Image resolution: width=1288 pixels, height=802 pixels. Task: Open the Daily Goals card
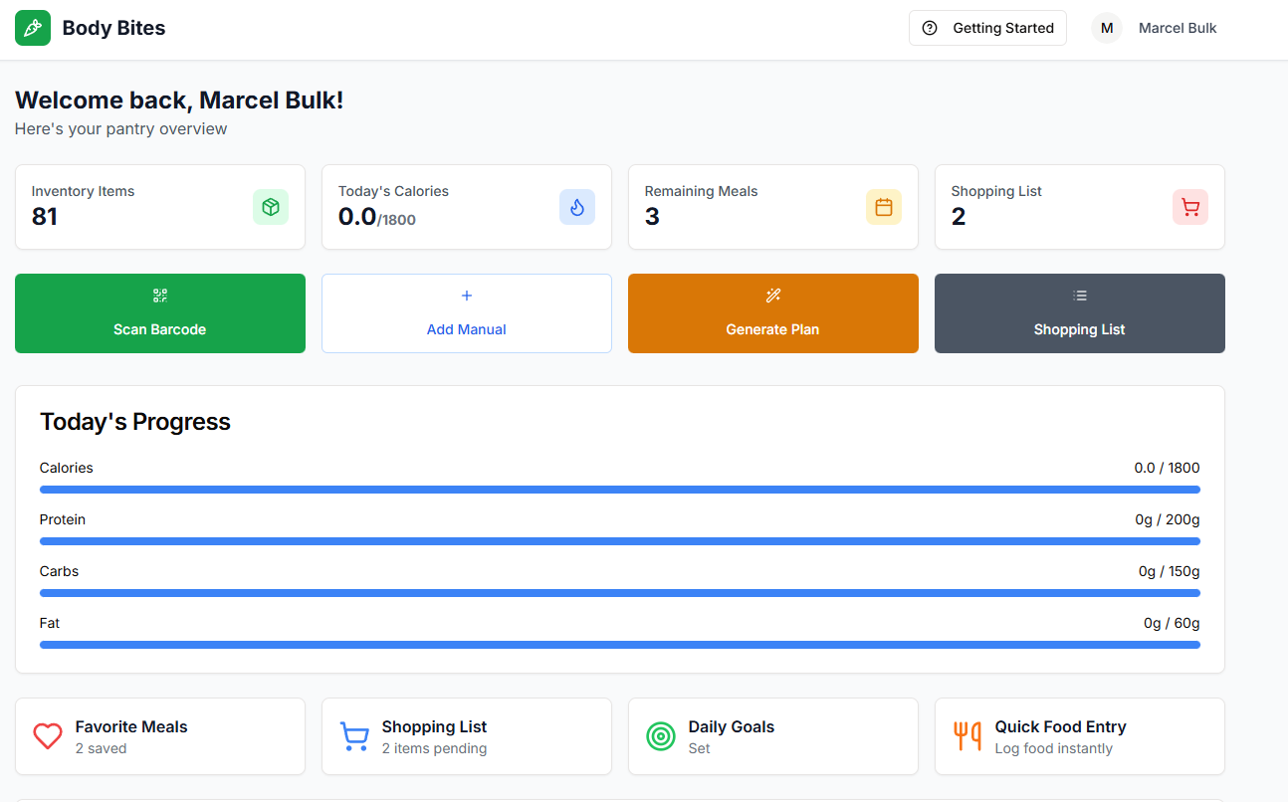[x=773, y=736]
